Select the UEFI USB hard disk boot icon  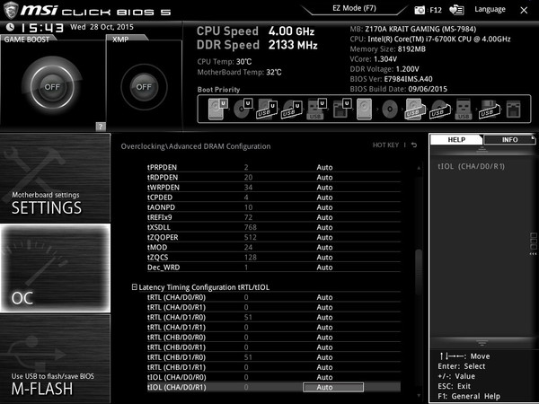(x=267, y=109)
